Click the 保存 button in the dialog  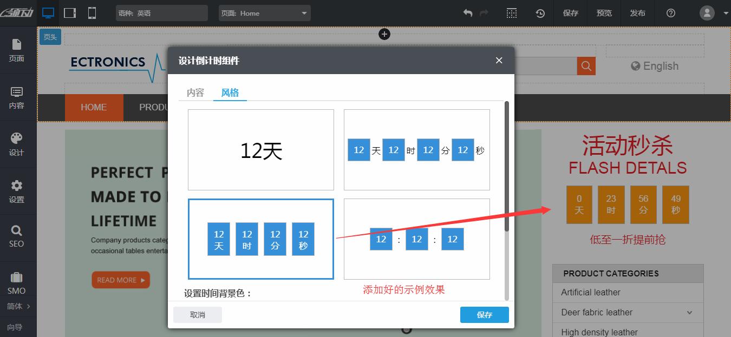(x=484, y=314)
